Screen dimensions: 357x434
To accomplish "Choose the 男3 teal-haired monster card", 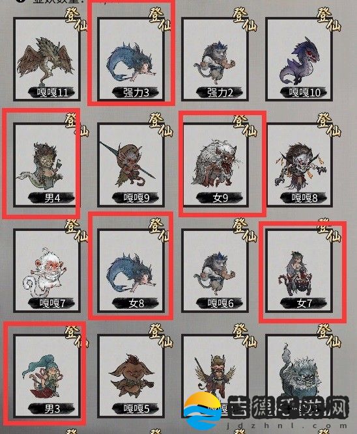I will [x=47, y=376].
